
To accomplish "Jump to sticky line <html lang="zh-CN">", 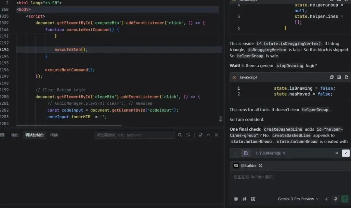I will 39,3.
